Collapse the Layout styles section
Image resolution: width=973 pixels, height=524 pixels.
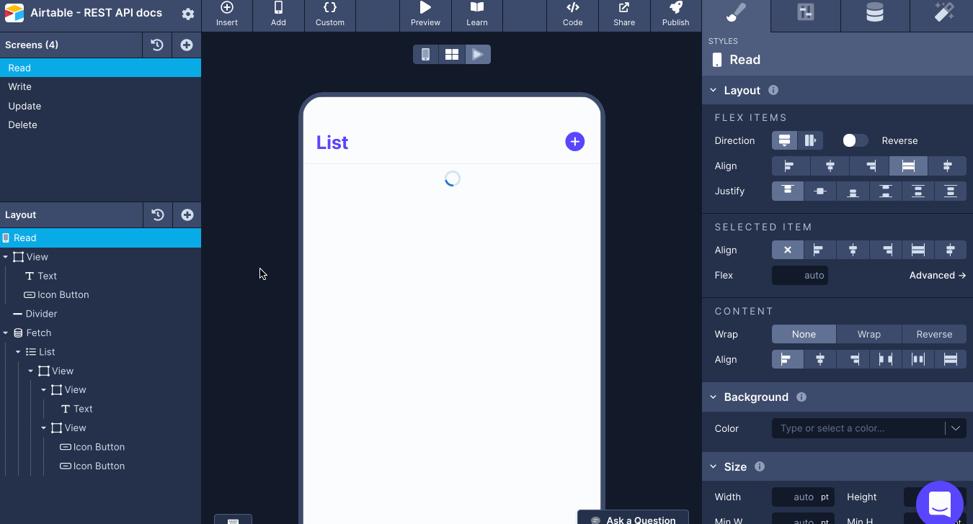[x=714, y=91]
